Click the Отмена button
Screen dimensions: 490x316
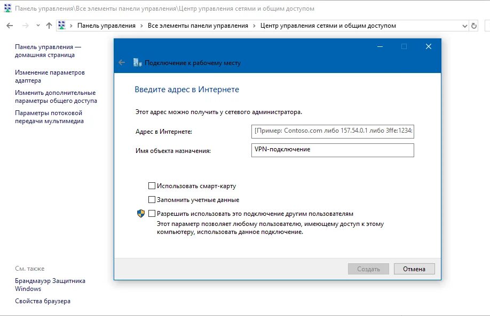click(x=414, y=269)
